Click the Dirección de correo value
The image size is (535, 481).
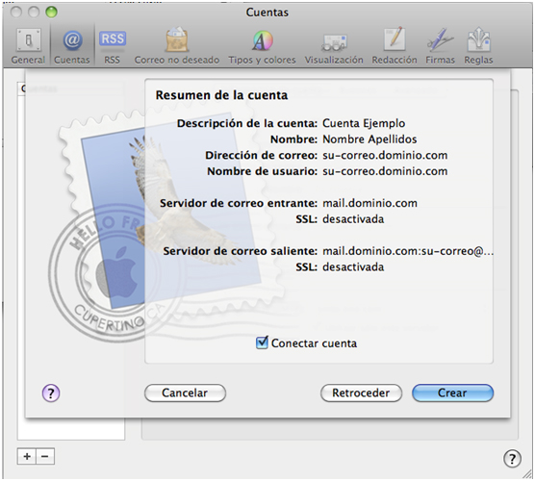click(x=385, y=155)
